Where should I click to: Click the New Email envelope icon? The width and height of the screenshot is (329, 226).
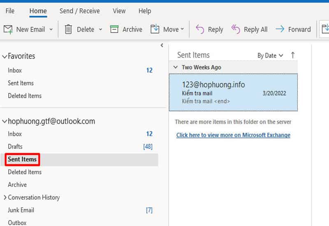pyautogui.click(x=8, y=29)
